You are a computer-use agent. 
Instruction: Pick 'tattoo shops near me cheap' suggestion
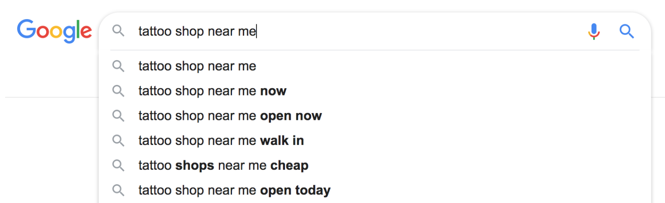point(375,165)
